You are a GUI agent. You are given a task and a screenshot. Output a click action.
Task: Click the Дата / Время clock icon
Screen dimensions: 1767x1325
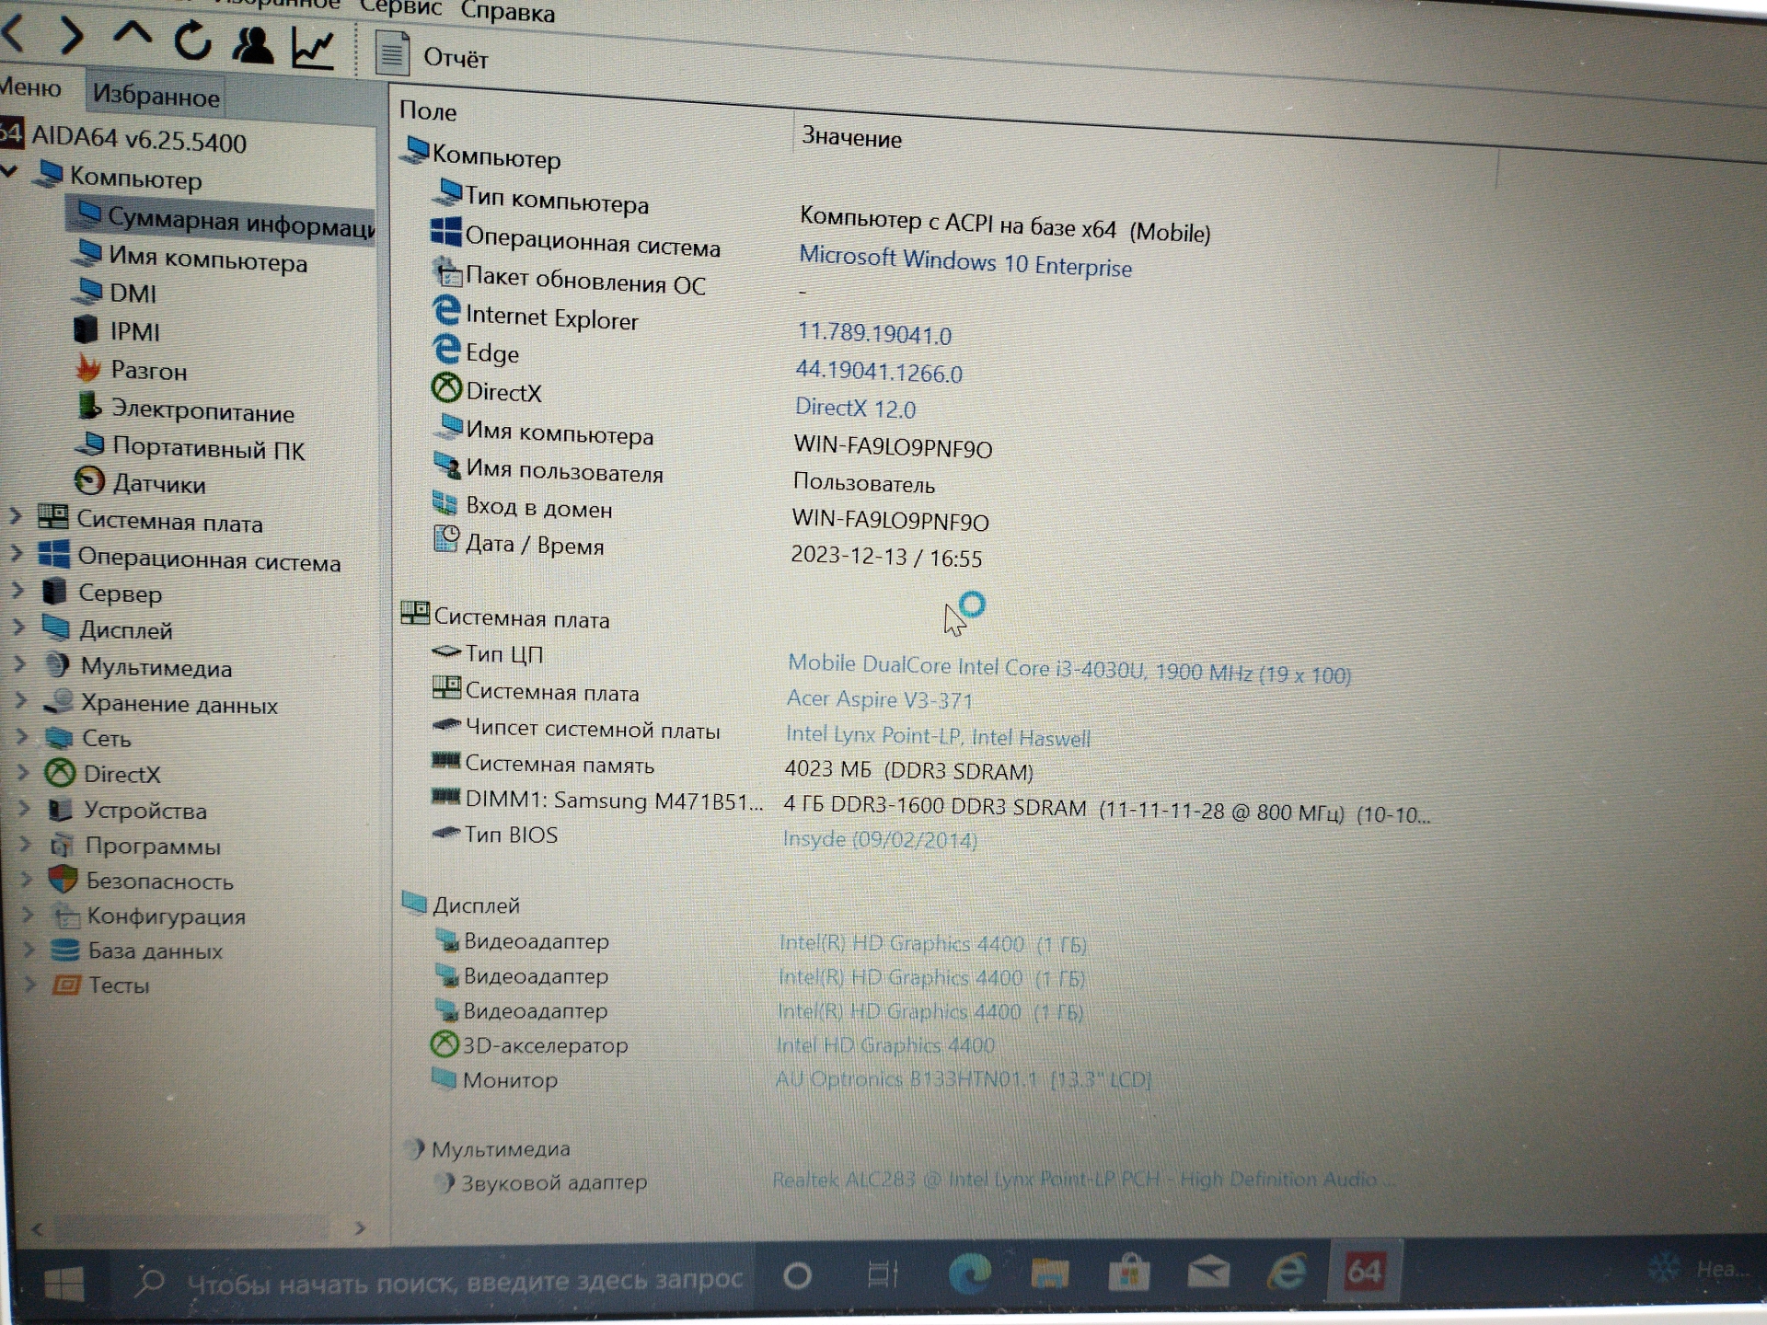click(x=446, y=539)
